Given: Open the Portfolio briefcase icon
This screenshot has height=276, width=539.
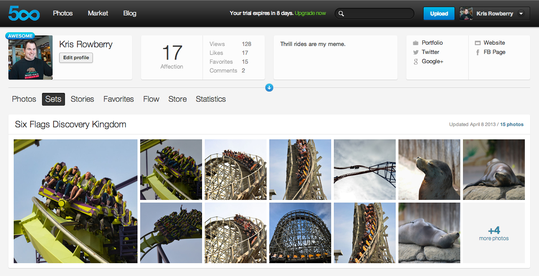Looking at the screenshot, I should coord(416,43).
